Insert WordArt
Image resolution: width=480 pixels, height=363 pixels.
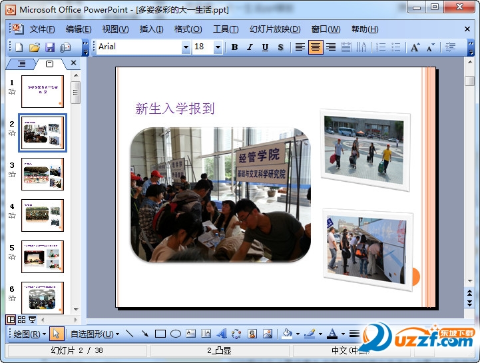pyautogui.click(x=221, y=334)
